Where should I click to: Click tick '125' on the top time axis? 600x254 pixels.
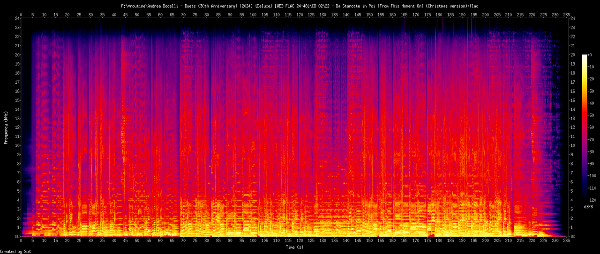point(311,15)
